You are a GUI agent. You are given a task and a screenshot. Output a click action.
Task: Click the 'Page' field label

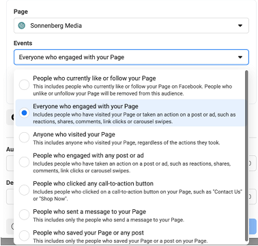coord(20,12)
